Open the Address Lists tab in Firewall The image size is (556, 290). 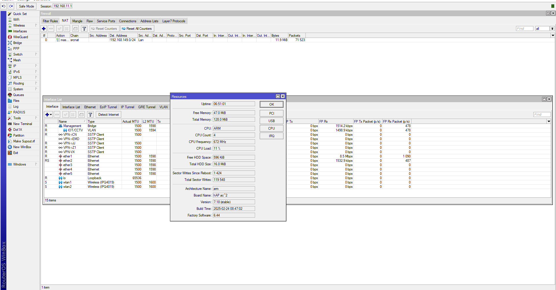point(149,21)
